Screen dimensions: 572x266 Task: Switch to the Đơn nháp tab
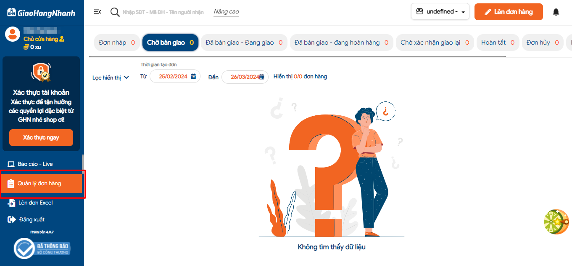[117, 43]
